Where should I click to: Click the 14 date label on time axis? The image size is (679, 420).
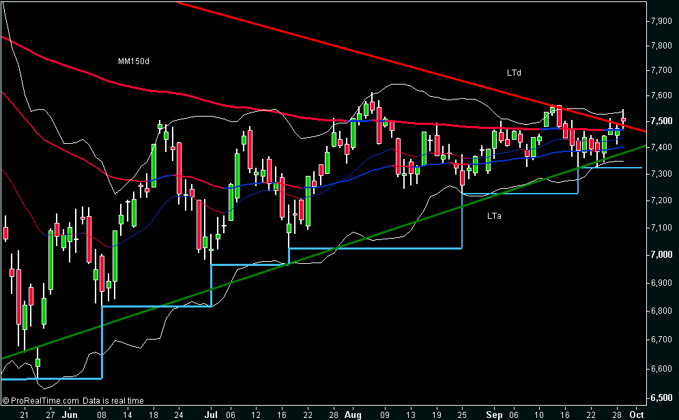point(128,415)
